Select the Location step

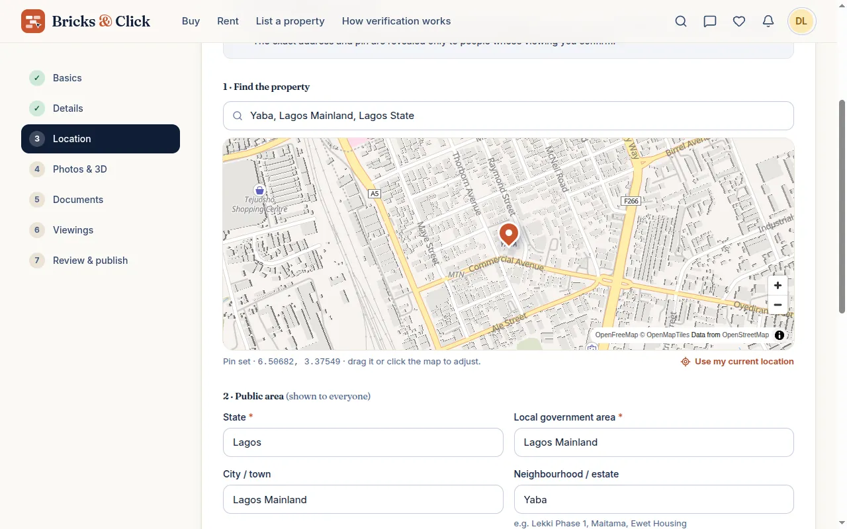click(101, 139)
